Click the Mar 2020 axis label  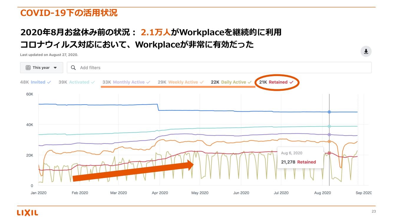coord(118,193)
